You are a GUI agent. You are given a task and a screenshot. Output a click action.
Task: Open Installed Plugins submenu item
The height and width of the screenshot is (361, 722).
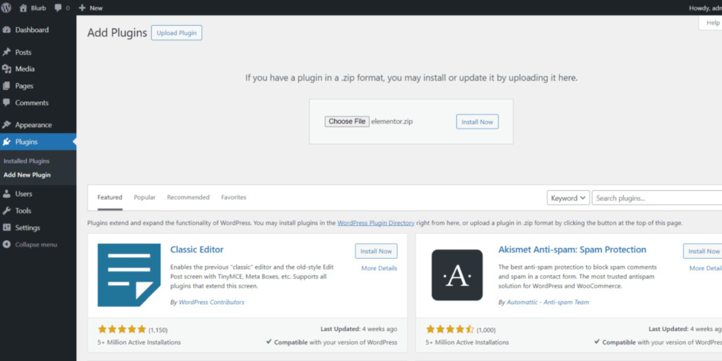point(26,161)
